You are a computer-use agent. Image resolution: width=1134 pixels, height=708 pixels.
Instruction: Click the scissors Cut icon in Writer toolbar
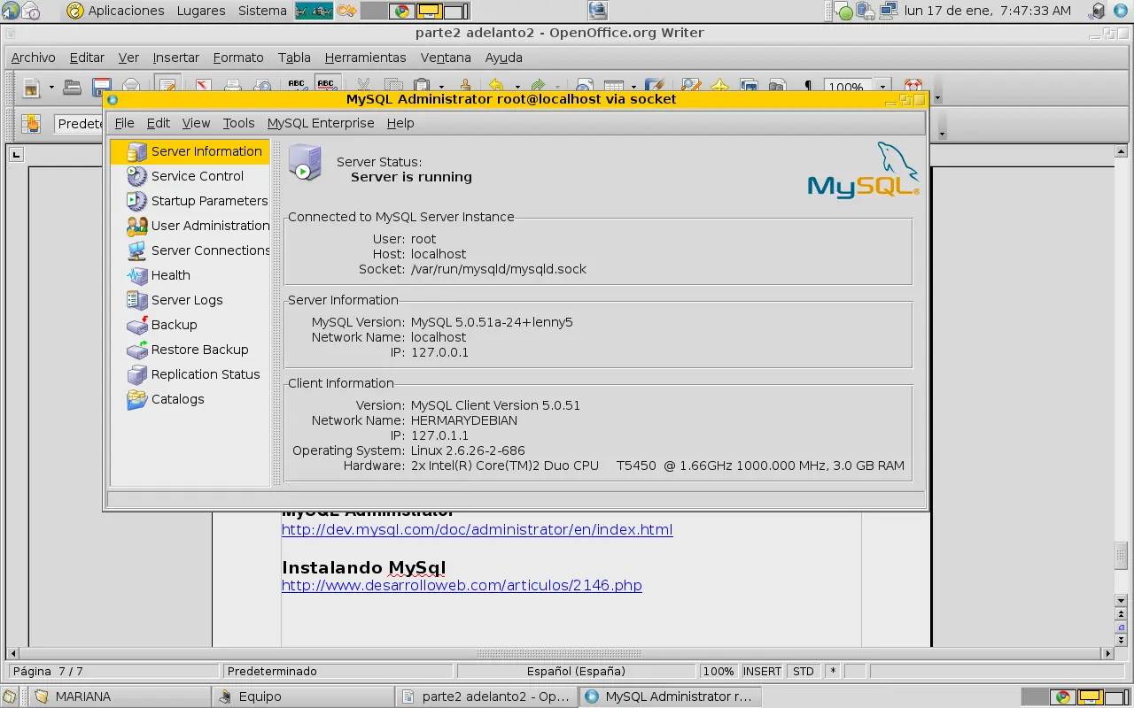click(x=363, y=86)
